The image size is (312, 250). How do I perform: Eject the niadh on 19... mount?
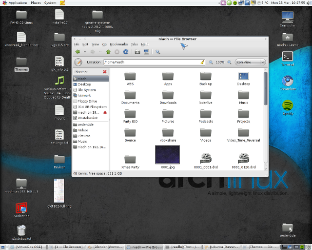105,112
